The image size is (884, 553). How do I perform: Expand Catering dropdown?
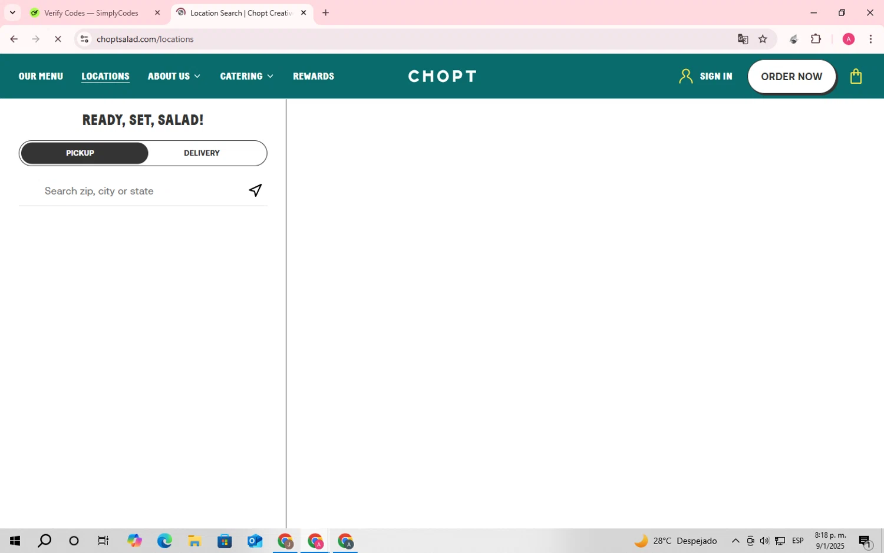tap(246, 76)
